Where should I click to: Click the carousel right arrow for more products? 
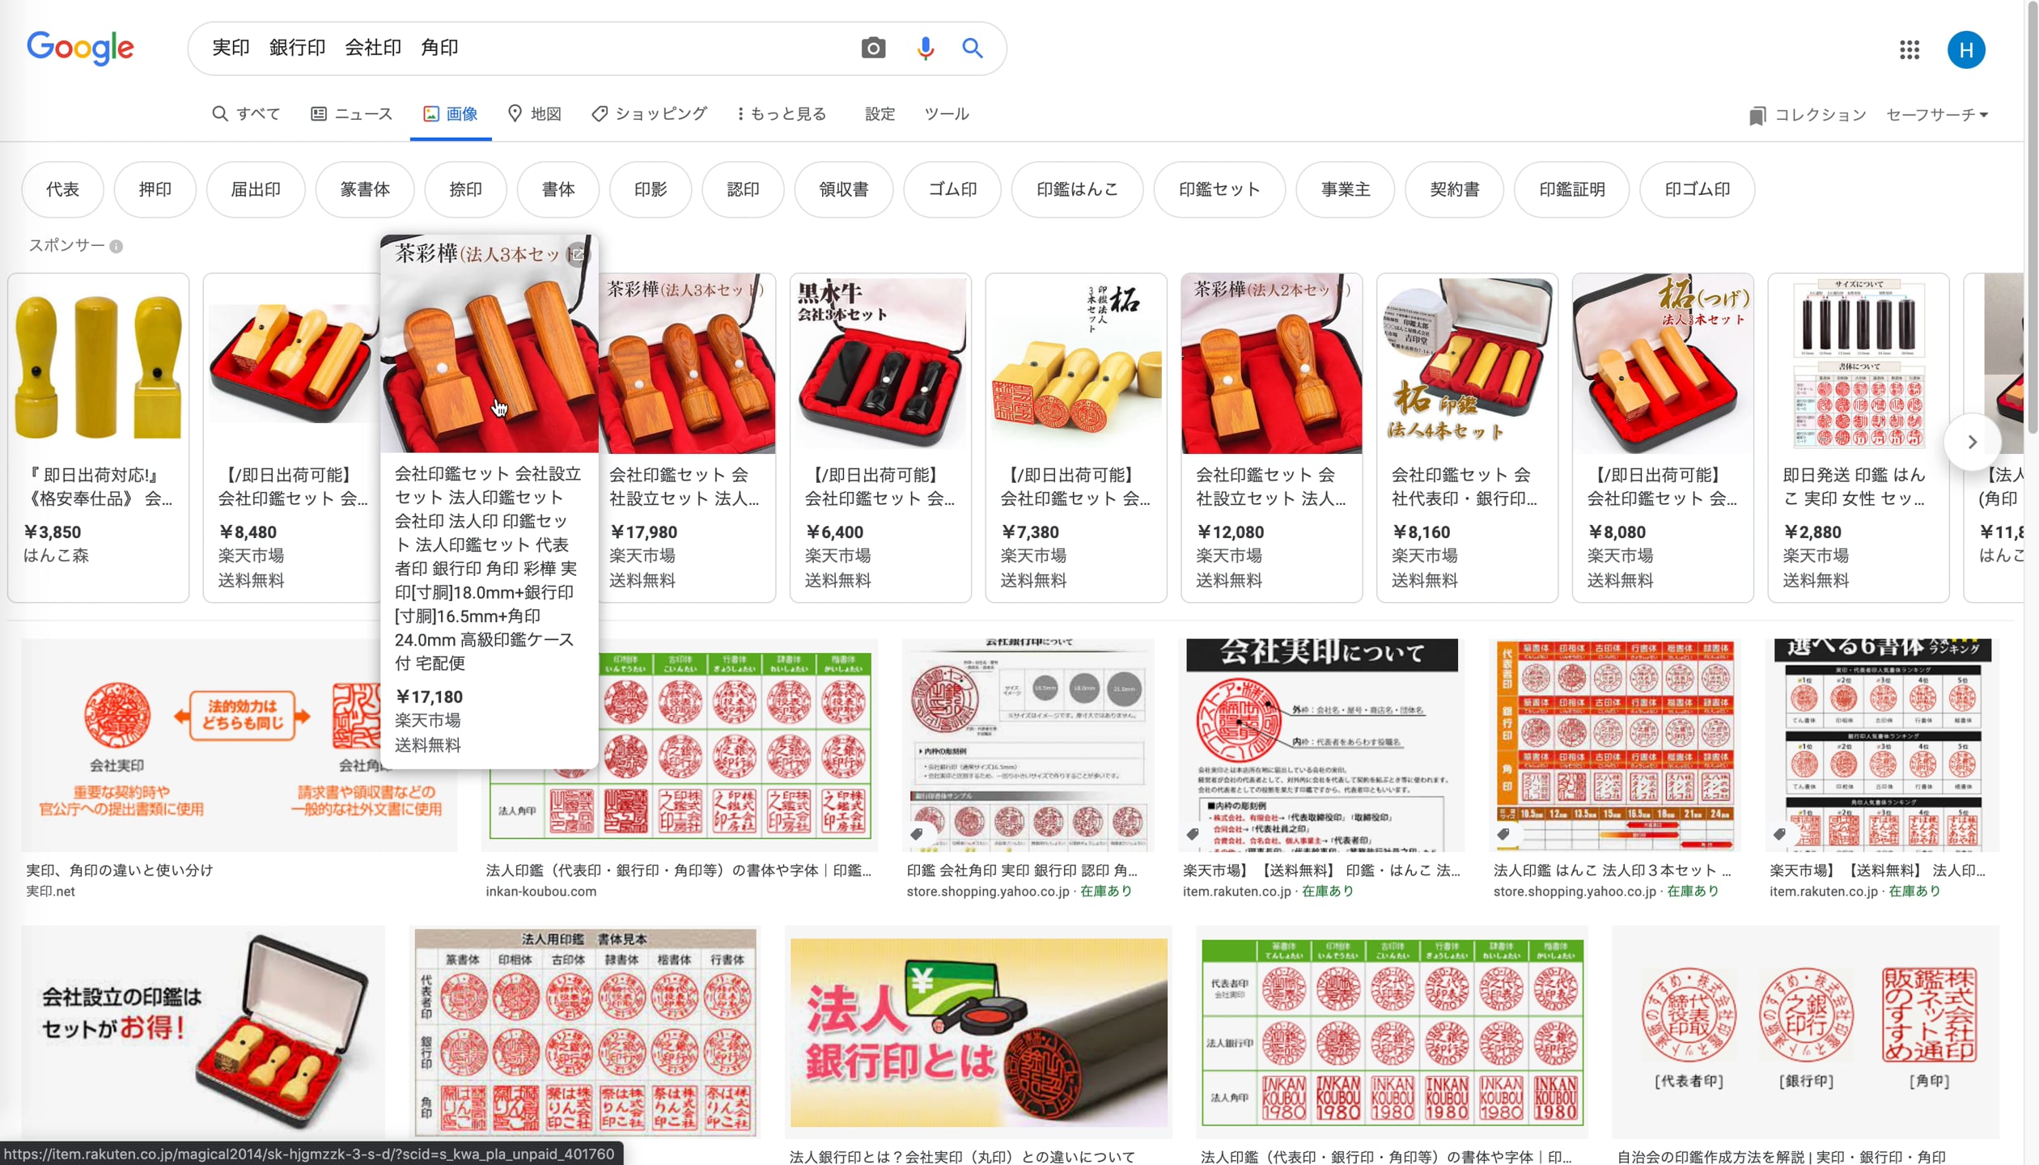pyautogui.click(x=1973, y=442)
